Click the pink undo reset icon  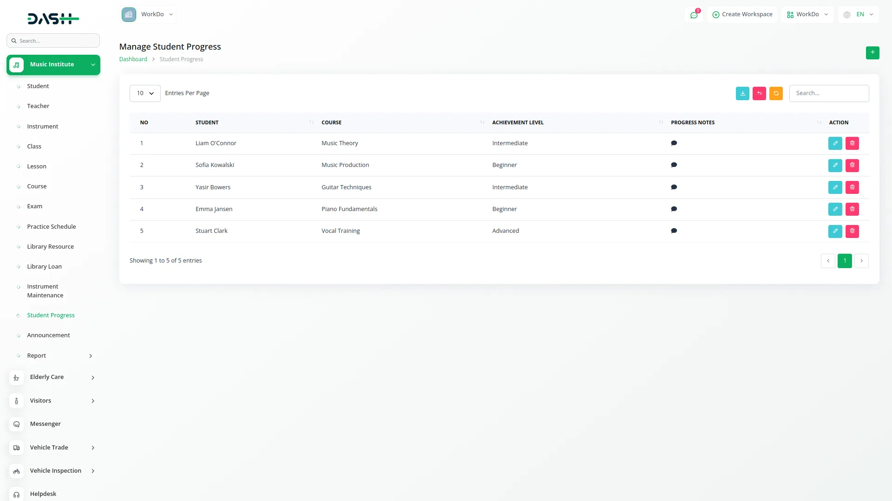(x=759, y=93)
